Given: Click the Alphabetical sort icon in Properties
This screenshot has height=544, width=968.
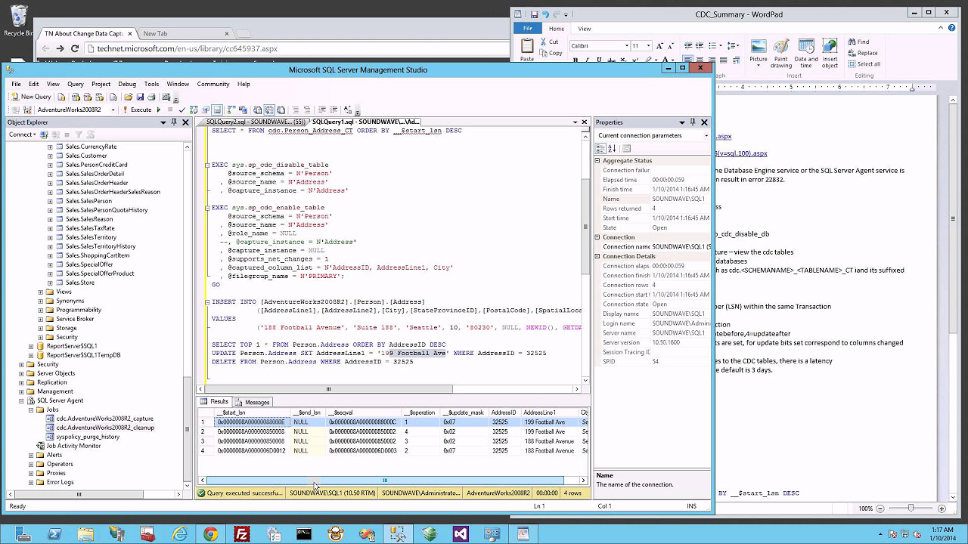Looking at the screenshot, I should [x=612, y=148].
